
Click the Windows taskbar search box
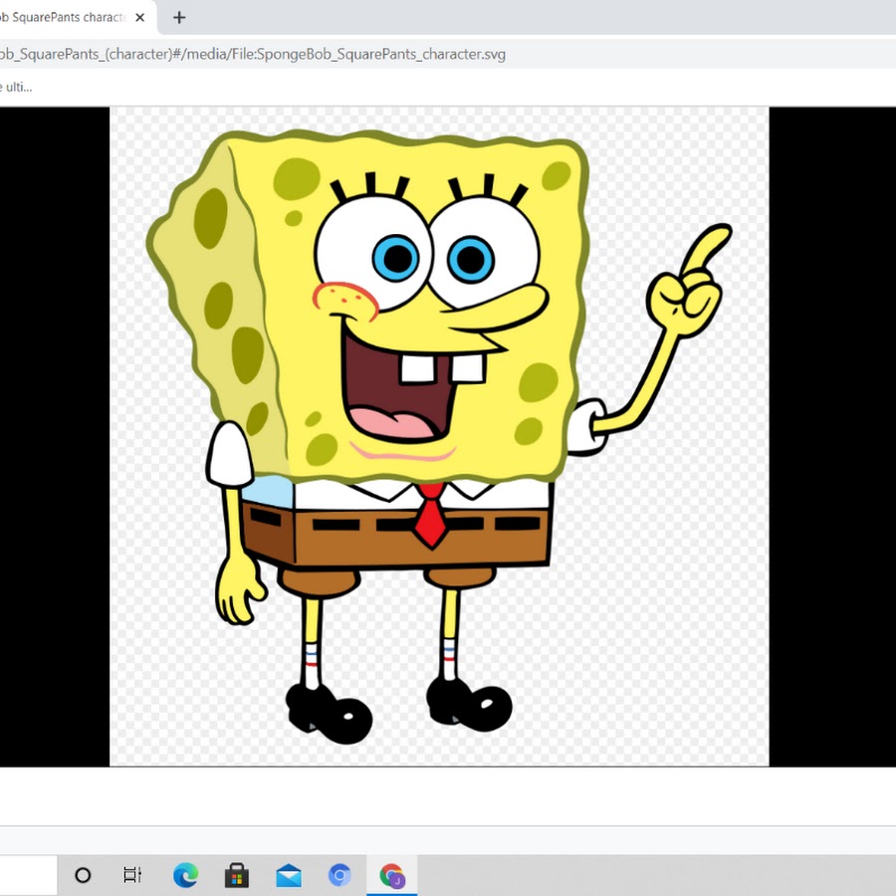point(29,875)
